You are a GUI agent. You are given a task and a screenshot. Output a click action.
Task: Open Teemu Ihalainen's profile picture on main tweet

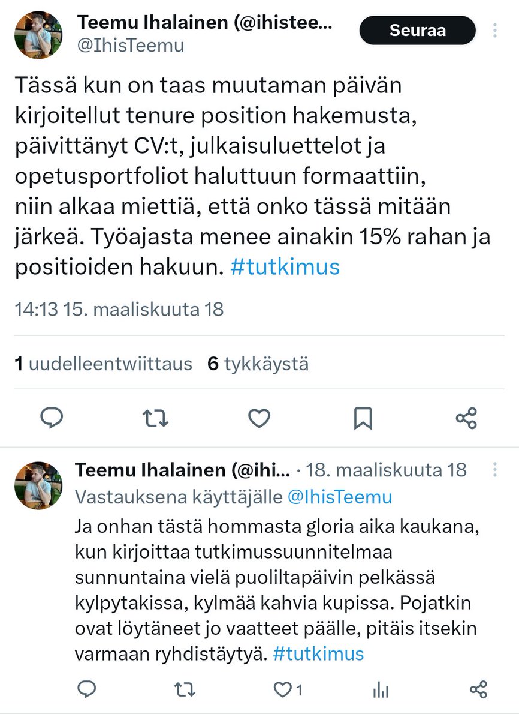(39, 34)
